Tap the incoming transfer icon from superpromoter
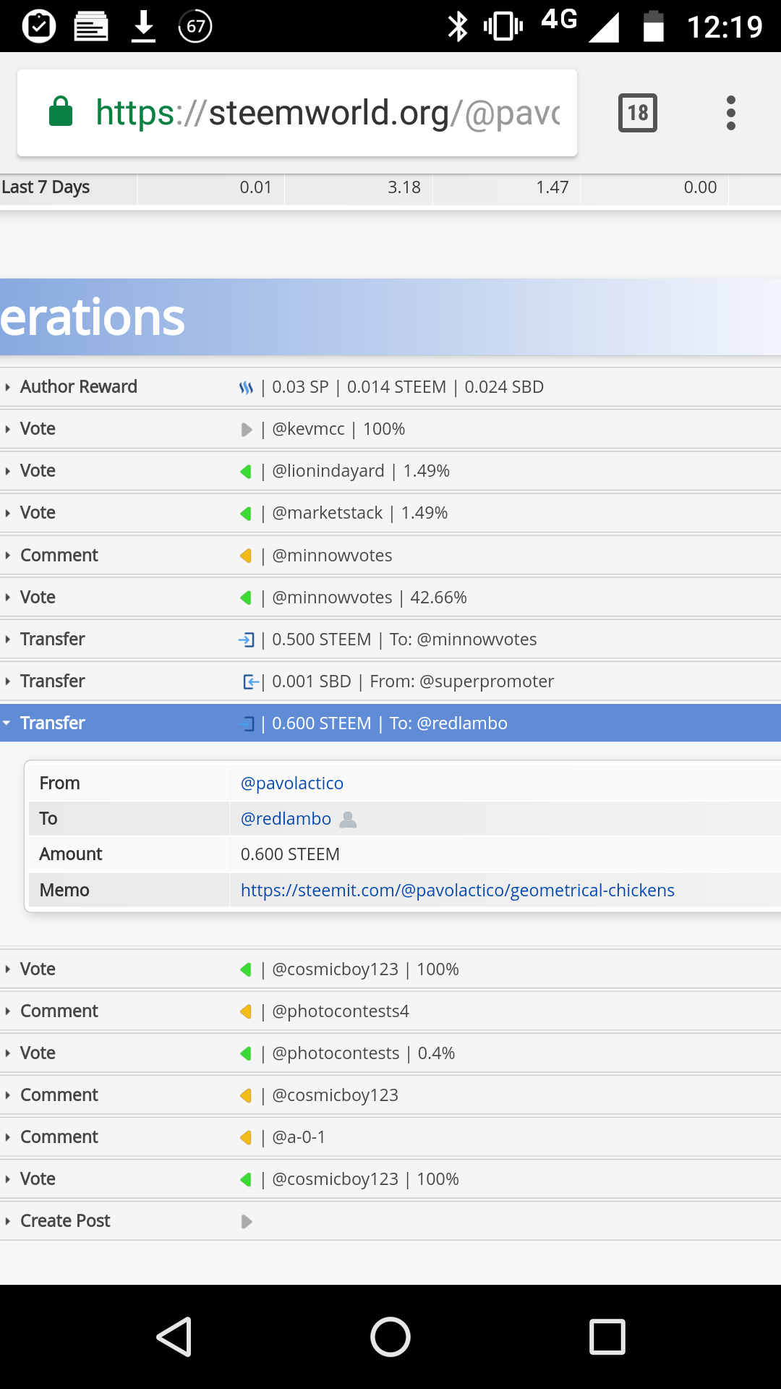Viewport: 781px width, 1389px height. (249, 681)
